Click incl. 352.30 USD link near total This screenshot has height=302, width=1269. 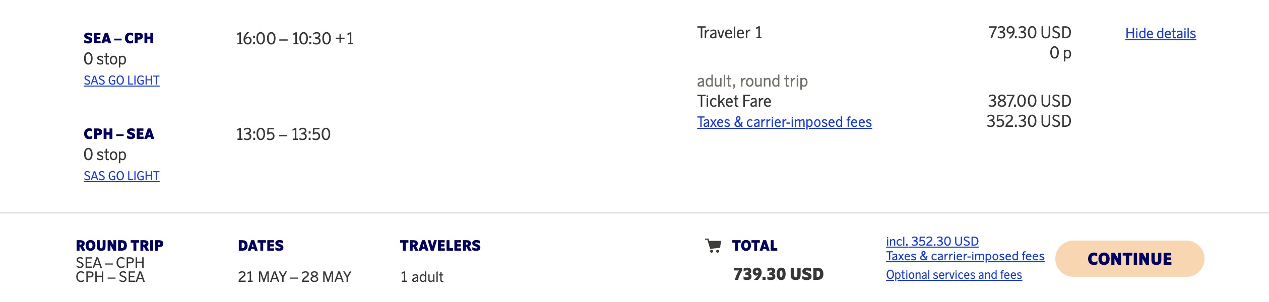(x=932, y=242)
